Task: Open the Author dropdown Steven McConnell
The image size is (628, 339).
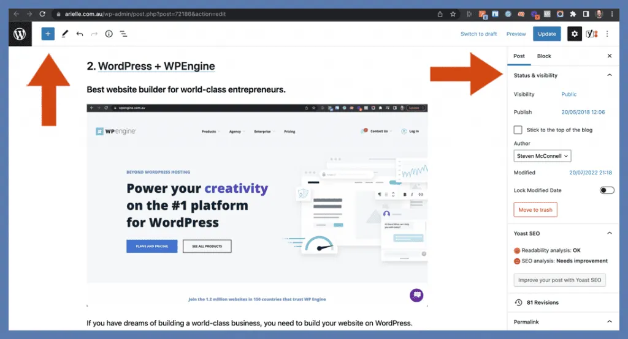Action: (542, 156)
